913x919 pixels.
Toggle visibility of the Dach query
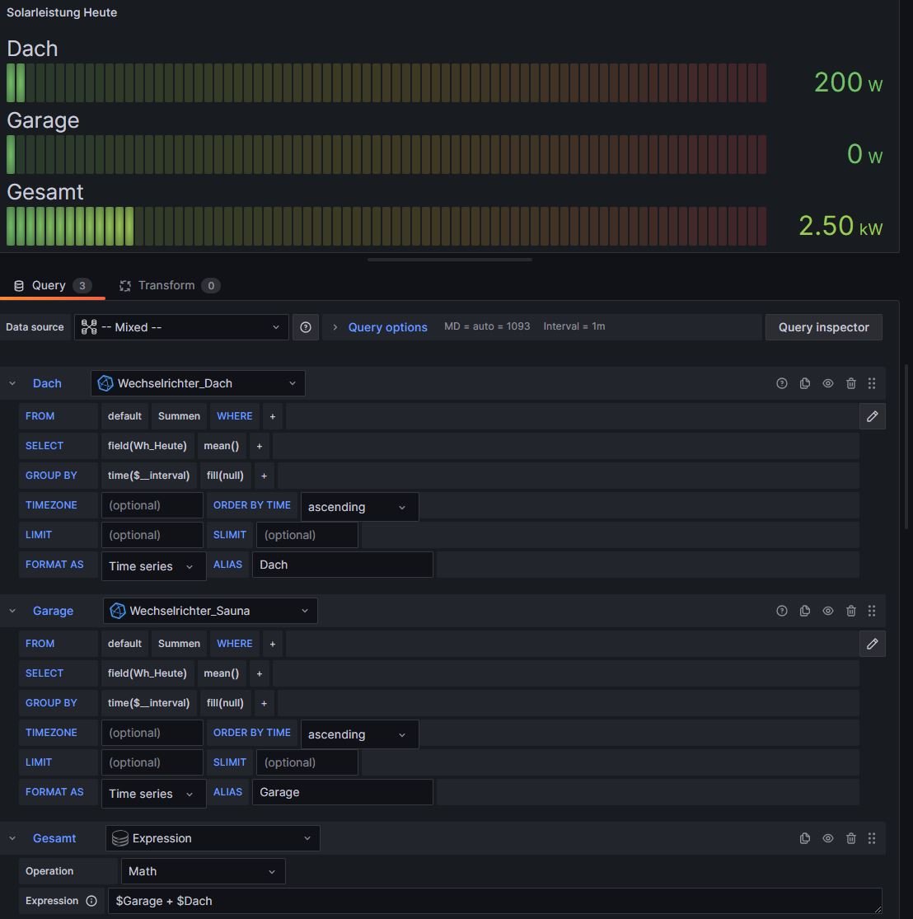point(828,383)
